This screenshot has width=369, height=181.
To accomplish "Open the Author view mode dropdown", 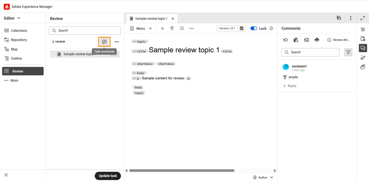I will tap(263, 178).
